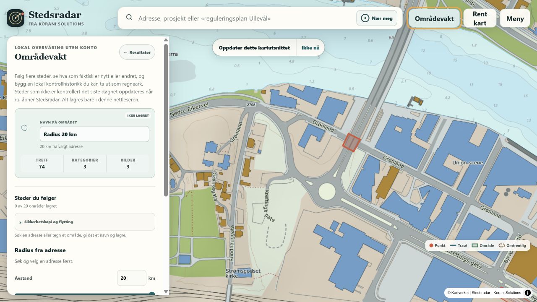Click the info icon beside the Kartverket attribution
This screenshot has width=537, height=302.
coord(528,293)
